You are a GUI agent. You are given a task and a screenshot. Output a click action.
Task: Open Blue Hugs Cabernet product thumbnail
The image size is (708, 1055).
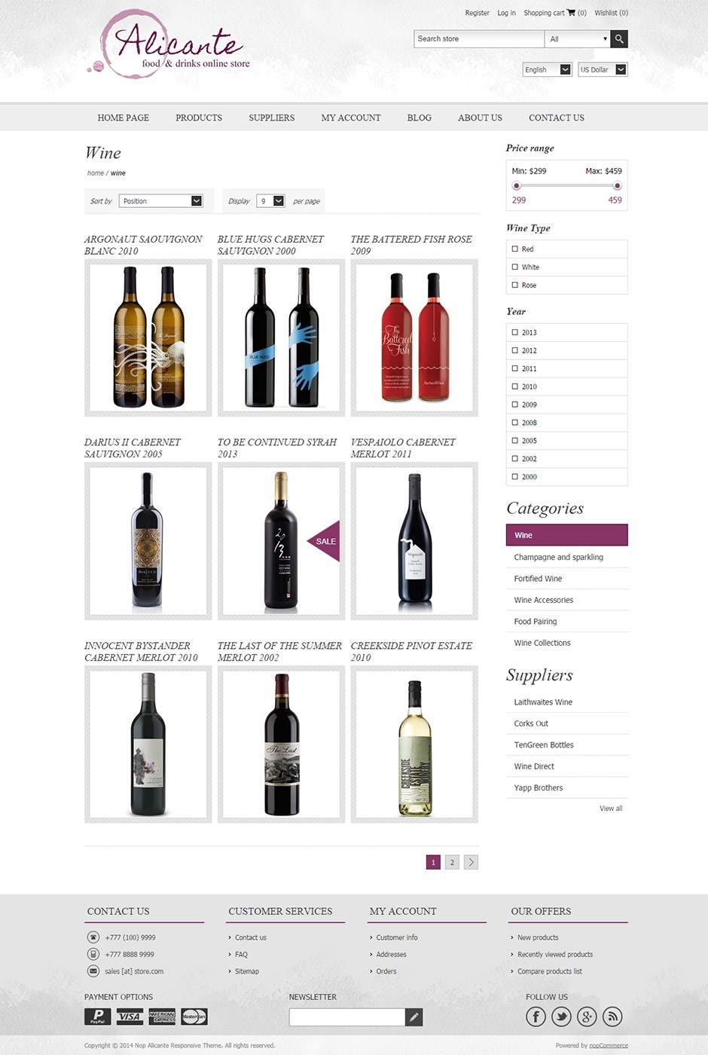coord(281,338)
